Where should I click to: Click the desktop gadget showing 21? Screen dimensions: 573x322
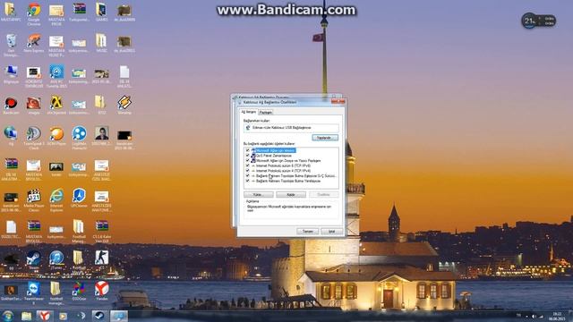click(538, 21)
